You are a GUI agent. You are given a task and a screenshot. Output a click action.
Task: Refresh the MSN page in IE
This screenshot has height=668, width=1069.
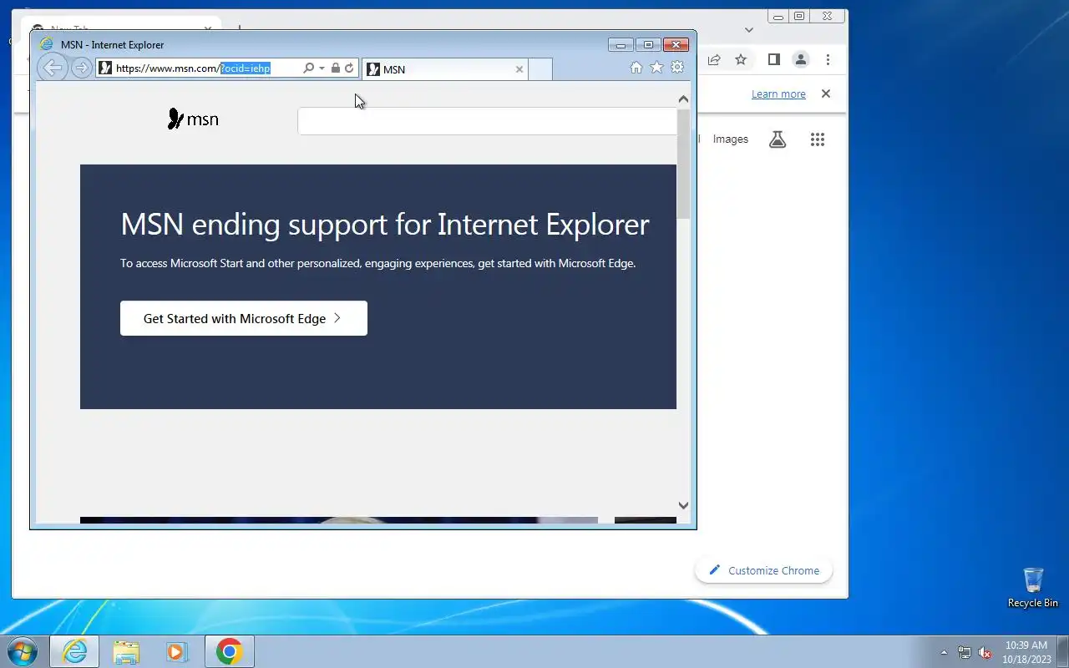point(349,68)
